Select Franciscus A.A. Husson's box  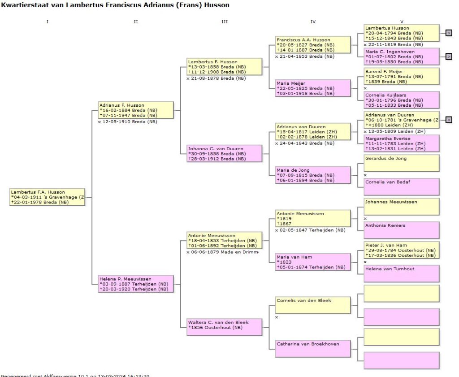[313, 45]
